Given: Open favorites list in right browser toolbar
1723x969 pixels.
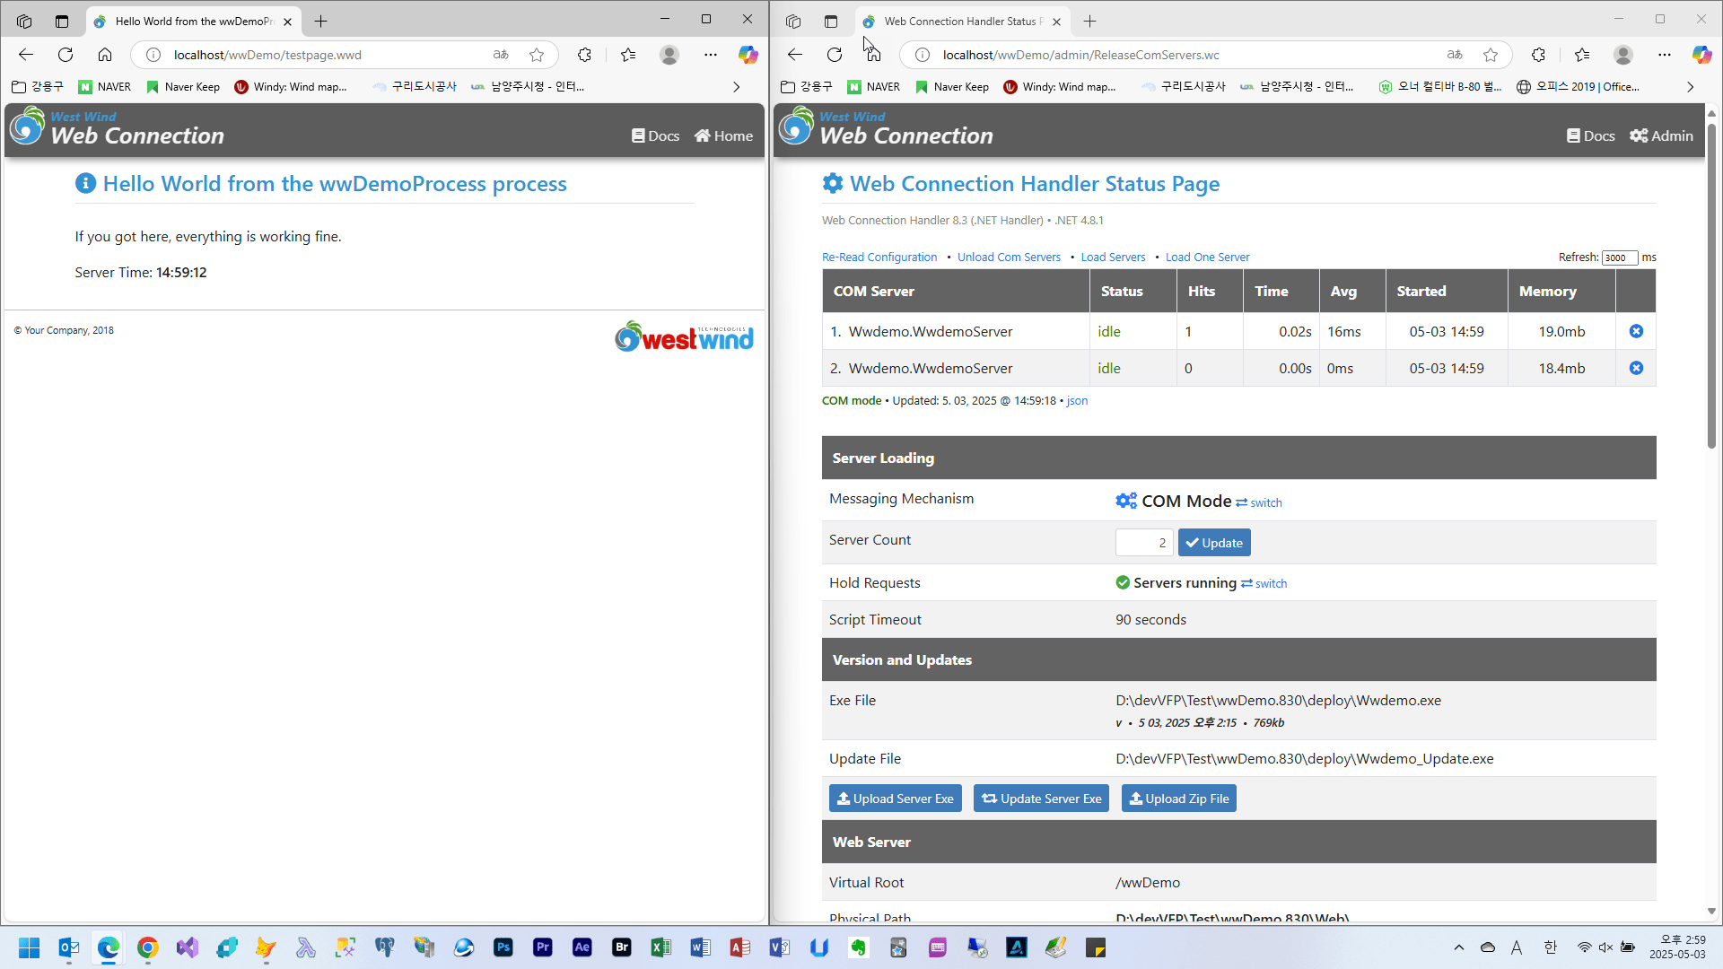Looking at the screenshot, I should [x=1582, y=55].
